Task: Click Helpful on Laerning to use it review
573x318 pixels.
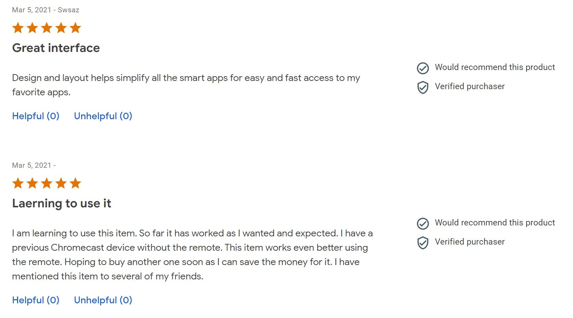Action: (x=36, y=300)
